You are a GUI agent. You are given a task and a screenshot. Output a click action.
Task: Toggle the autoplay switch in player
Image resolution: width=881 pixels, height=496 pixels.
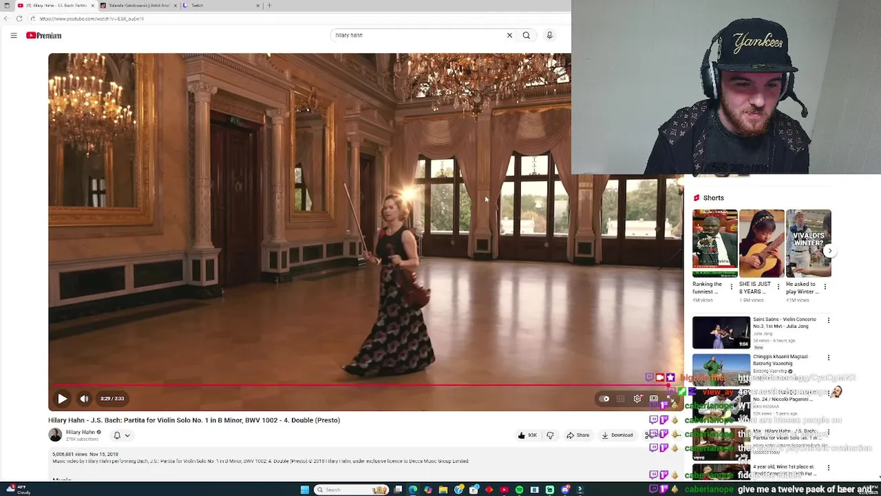pyautogui.click(x=604, y=398)
